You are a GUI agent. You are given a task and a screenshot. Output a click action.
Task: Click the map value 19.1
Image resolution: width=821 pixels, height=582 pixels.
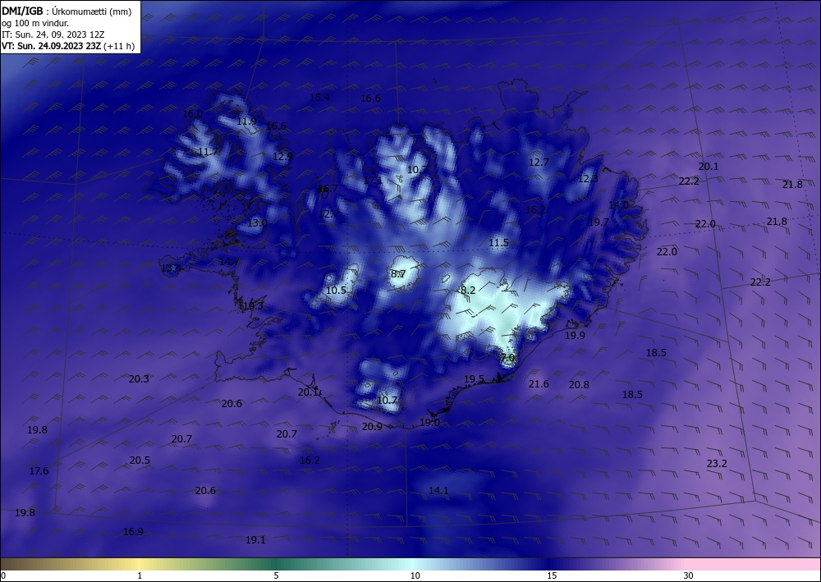(255, 539)
